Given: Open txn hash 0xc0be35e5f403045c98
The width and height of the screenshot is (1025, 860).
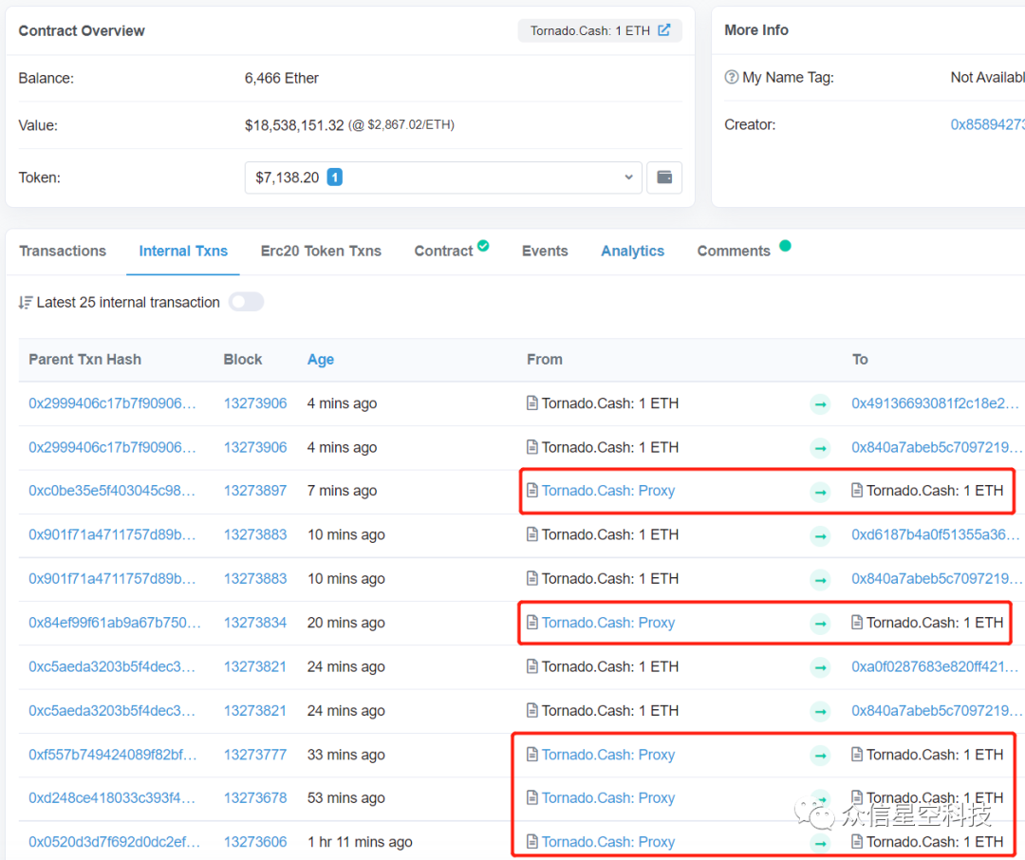Looking at the screenshot, I should [112, 490].
